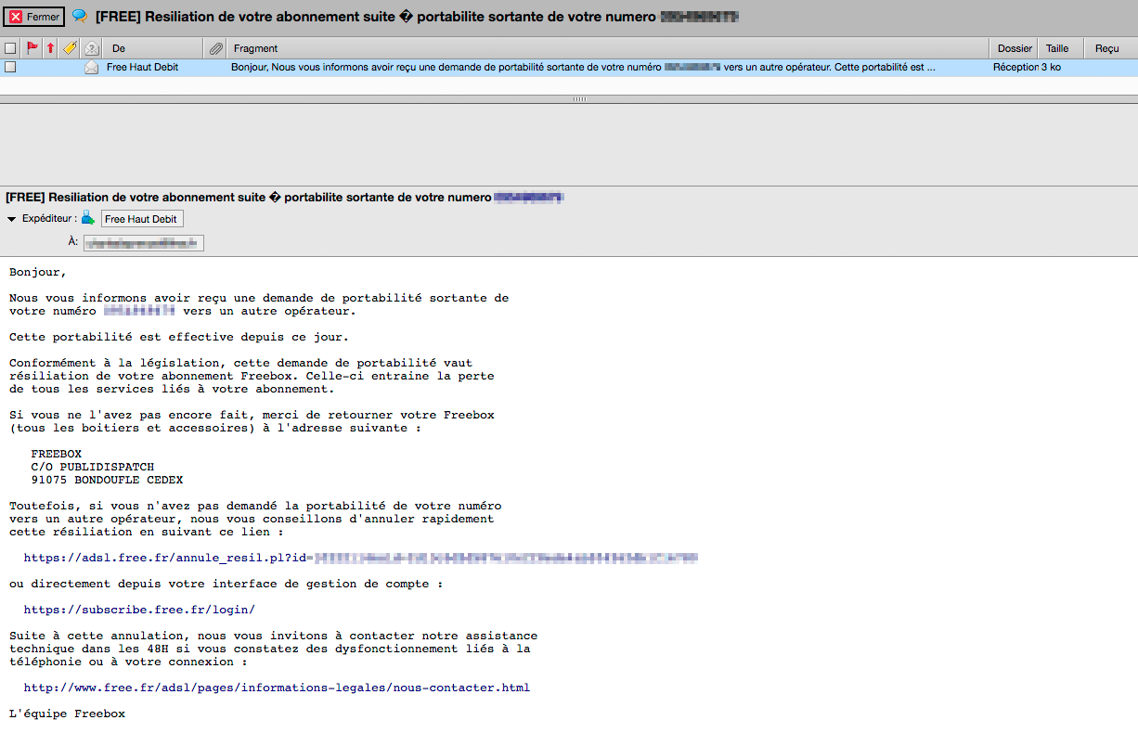1138x733 pixels.
Task: Add the sender using the contact plus icon
Action: tap(88, 218)
